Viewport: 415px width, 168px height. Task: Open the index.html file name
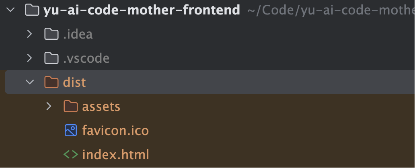point(115,154)
